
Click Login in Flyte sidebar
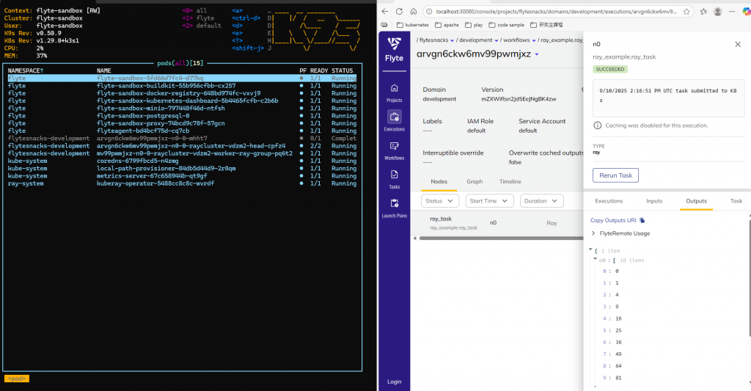click(x=394, y=381)
